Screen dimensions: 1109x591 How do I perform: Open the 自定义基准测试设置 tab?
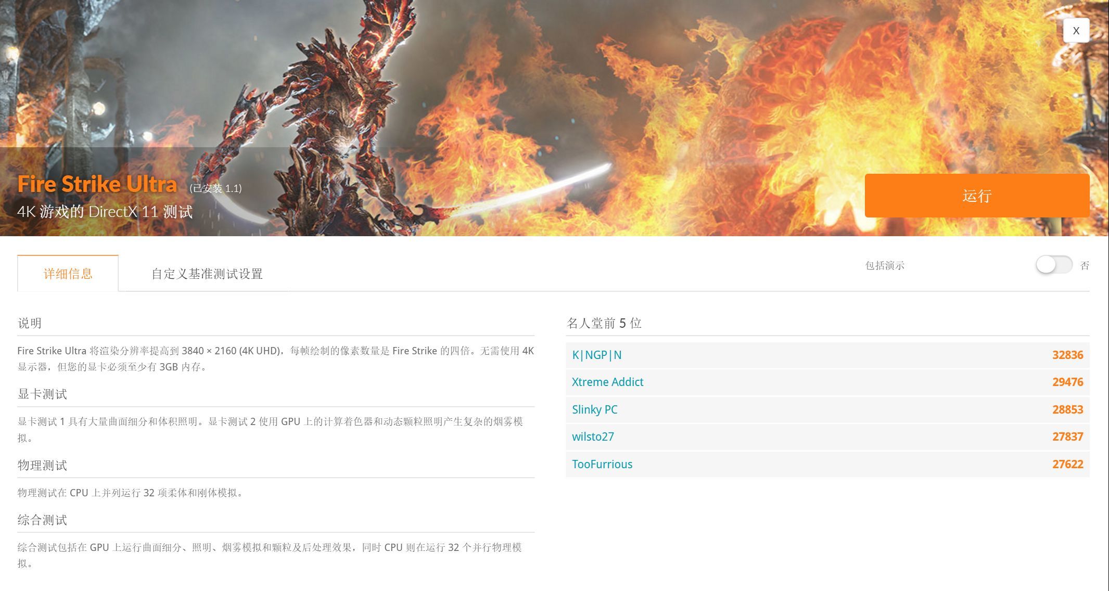[207, 274]
